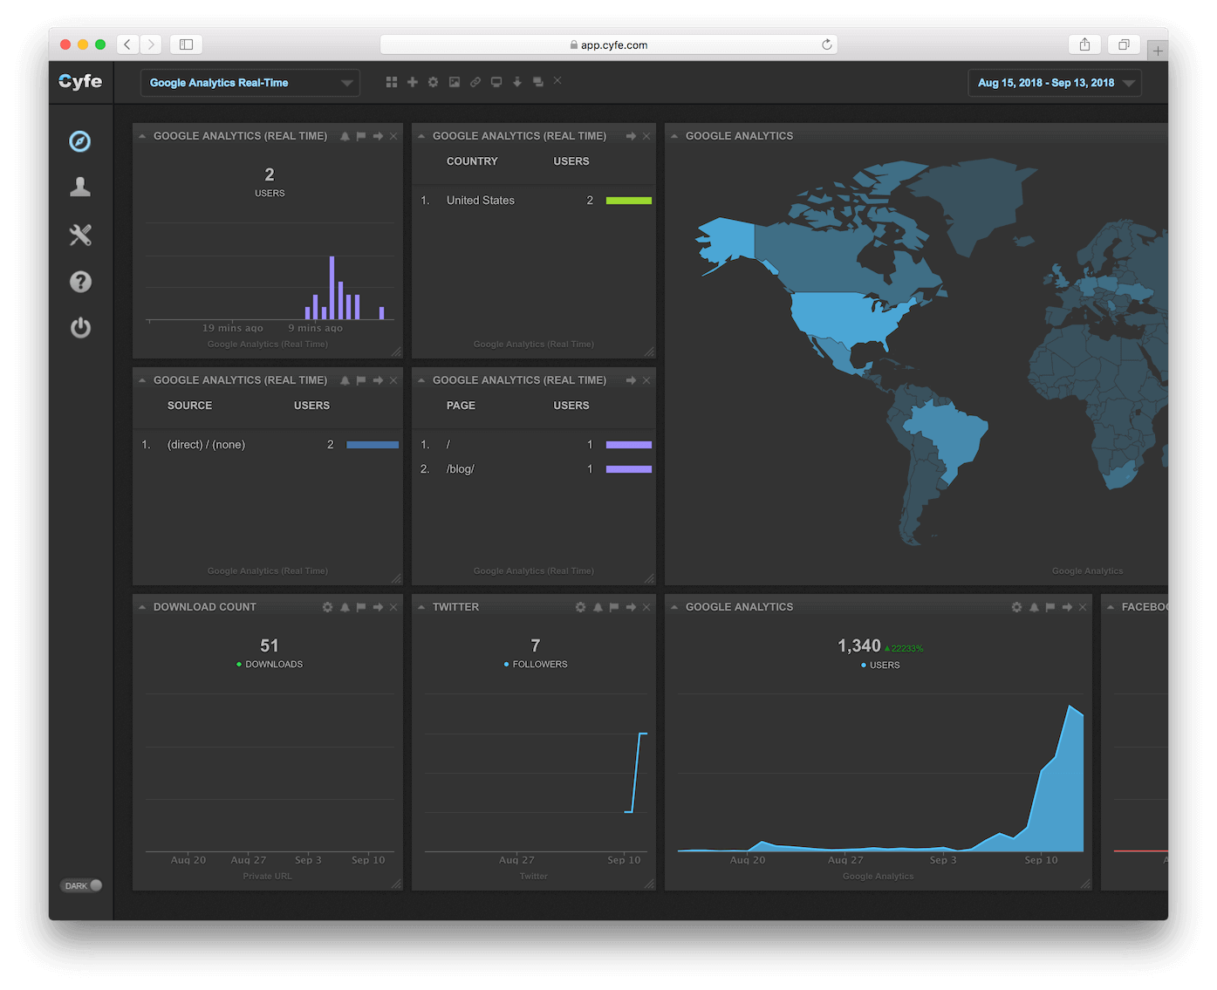Click the Cyfe logo

click(80, 82)
